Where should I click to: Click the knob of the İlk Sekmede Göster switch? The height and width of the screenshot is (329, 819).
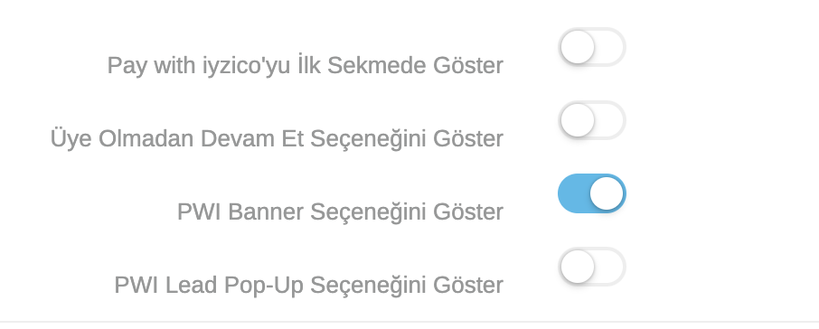577,47
